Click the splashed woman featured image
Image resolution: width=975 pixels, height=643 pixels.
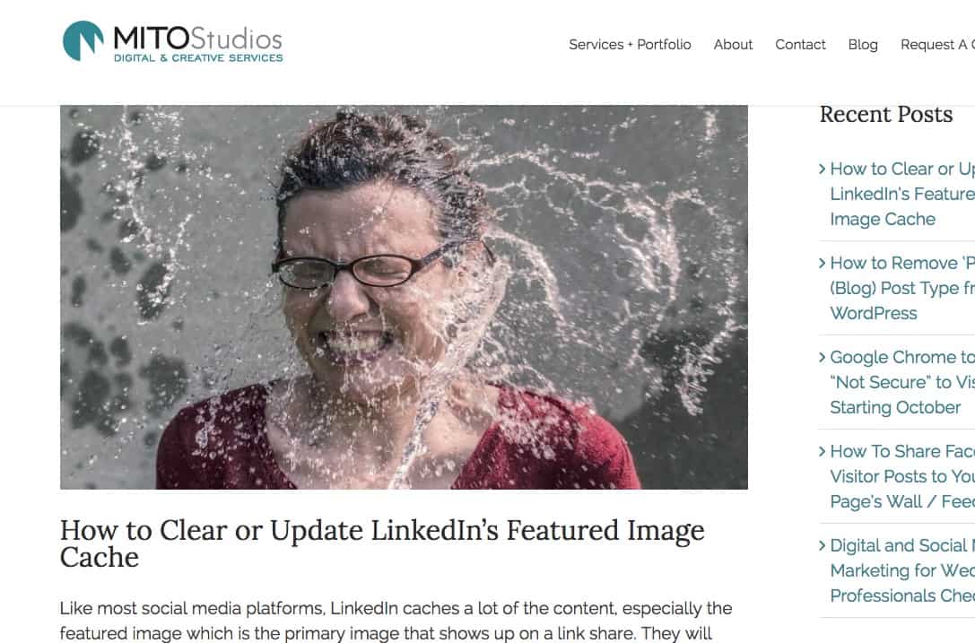pyautogui.click(x=404, y=297)
